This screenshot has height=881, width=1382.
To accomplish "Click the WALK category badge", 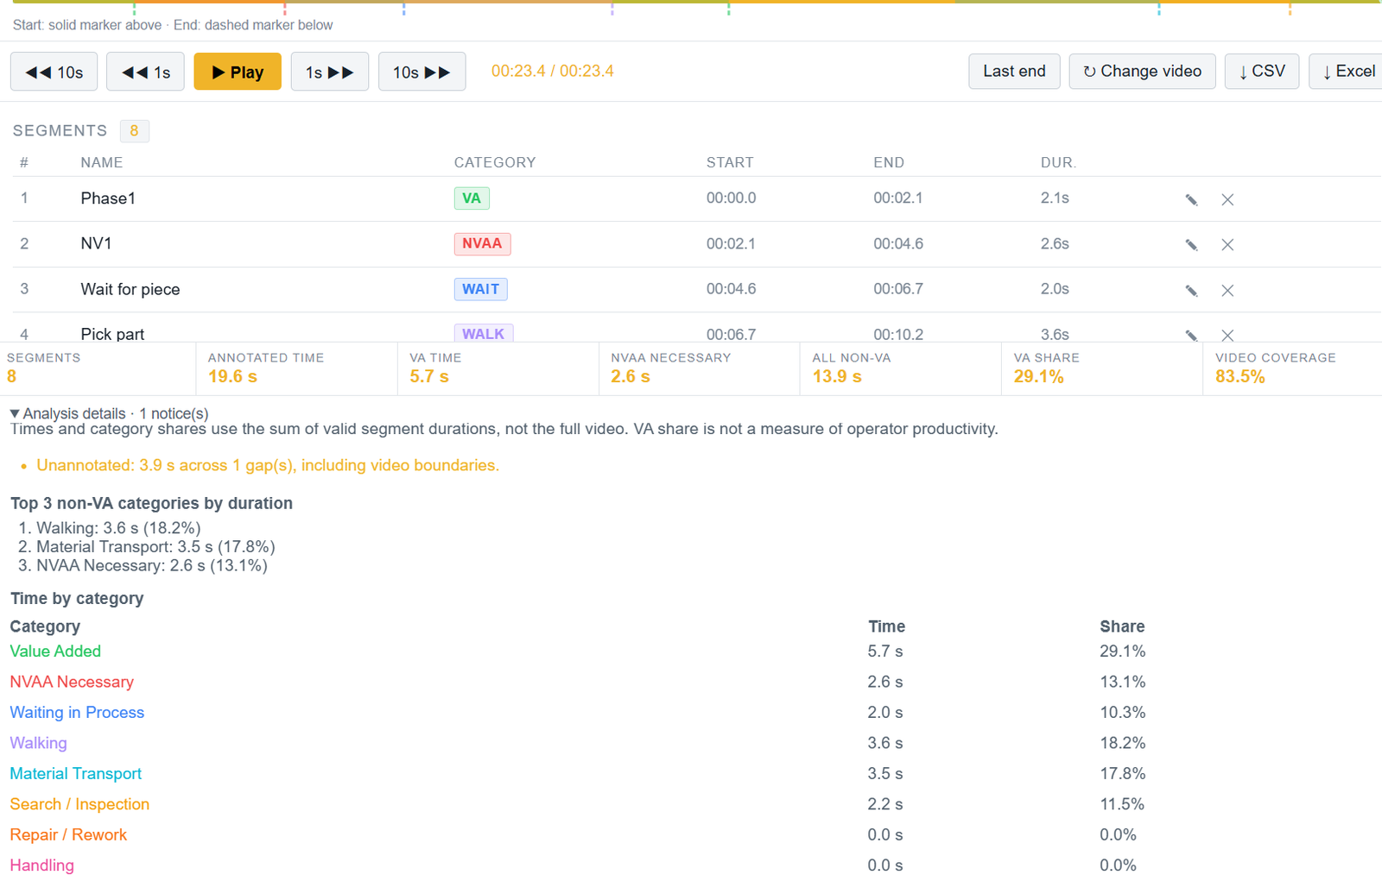I will coord(484,333).
